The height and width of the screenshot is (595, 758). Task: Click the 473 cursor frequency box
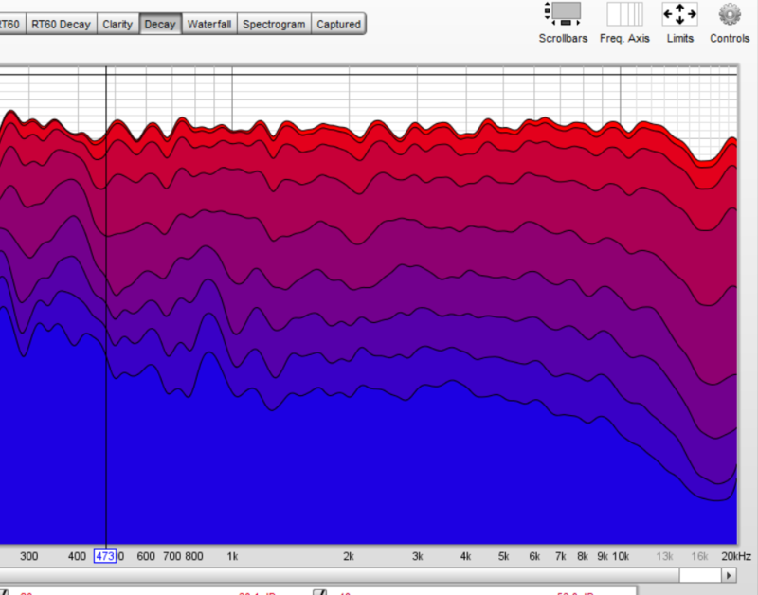[104, 556]
